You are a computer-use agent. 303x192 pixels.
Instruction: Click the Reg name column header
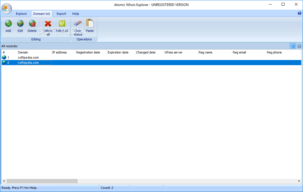[x=215, y=52]
